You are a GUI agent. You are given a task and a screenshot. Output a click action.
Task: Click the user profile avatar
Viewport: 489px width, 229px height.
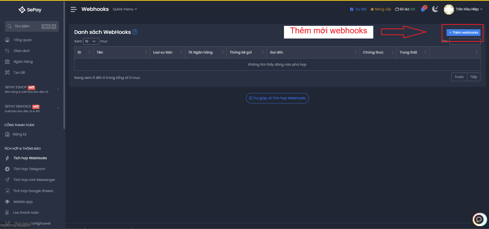(x=449, y=9)
